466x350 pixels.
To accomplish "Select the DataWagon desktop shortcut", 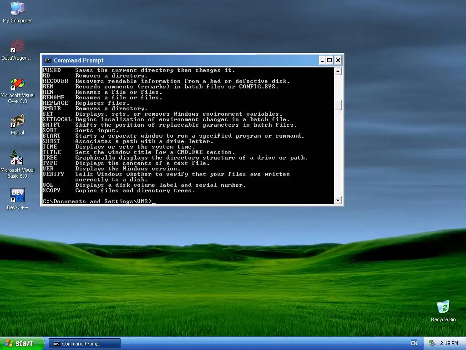I will [x=17, y=50].
